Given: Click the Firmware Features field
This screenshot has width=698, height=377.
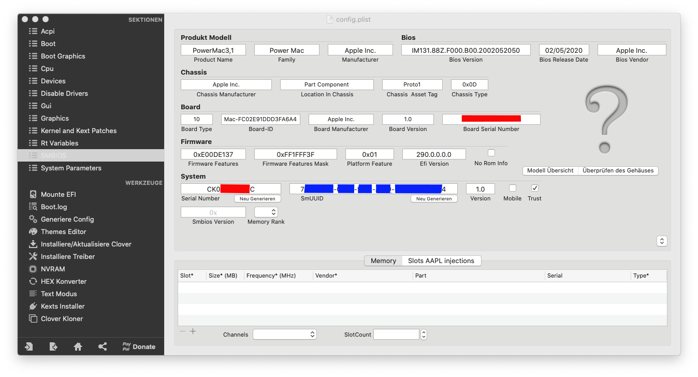Looking at the screenshot, I should click(x=213, y=154).
